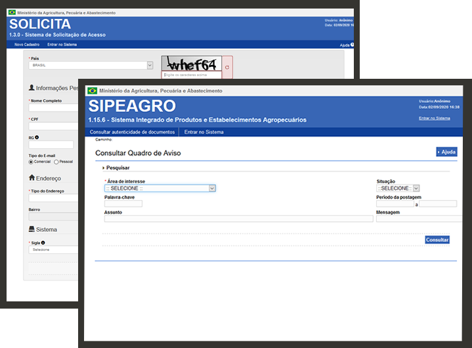Focus the RG field in SOLICITA

coord(51,145)
